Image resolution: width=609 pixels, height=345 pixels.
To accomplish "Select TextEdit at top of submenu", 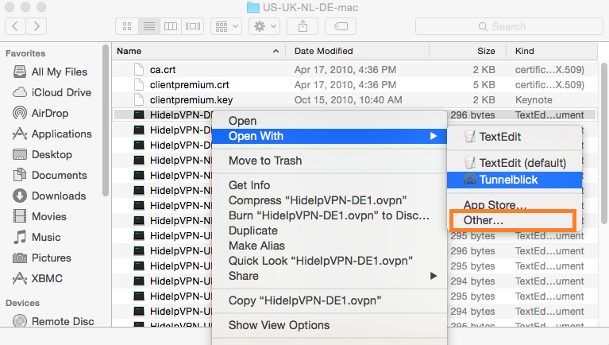I will pos(515,137).
